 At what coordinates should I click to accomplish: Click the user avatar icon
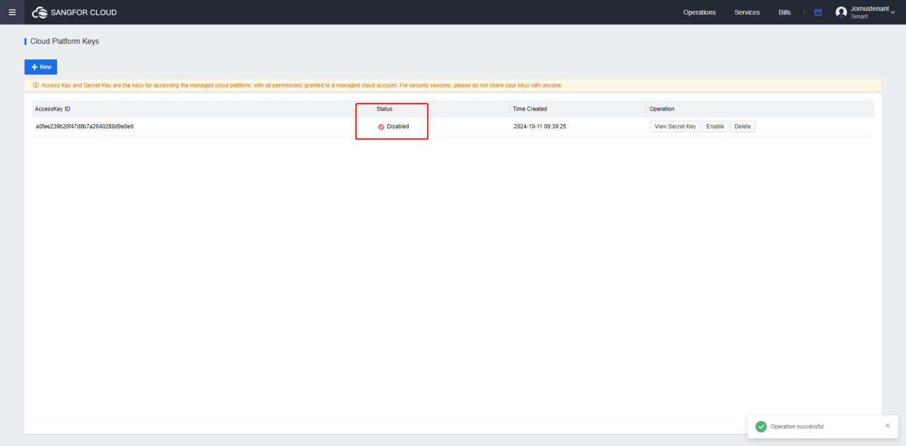[x=842, y=12]
